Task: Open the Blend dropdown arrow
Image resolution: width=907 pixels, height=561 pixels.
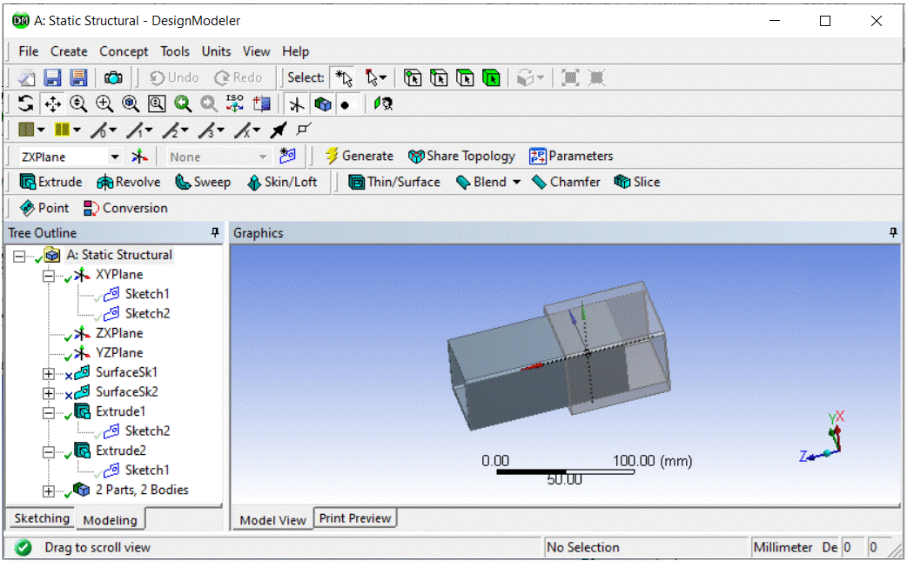Action: click(x=516, y=182)
